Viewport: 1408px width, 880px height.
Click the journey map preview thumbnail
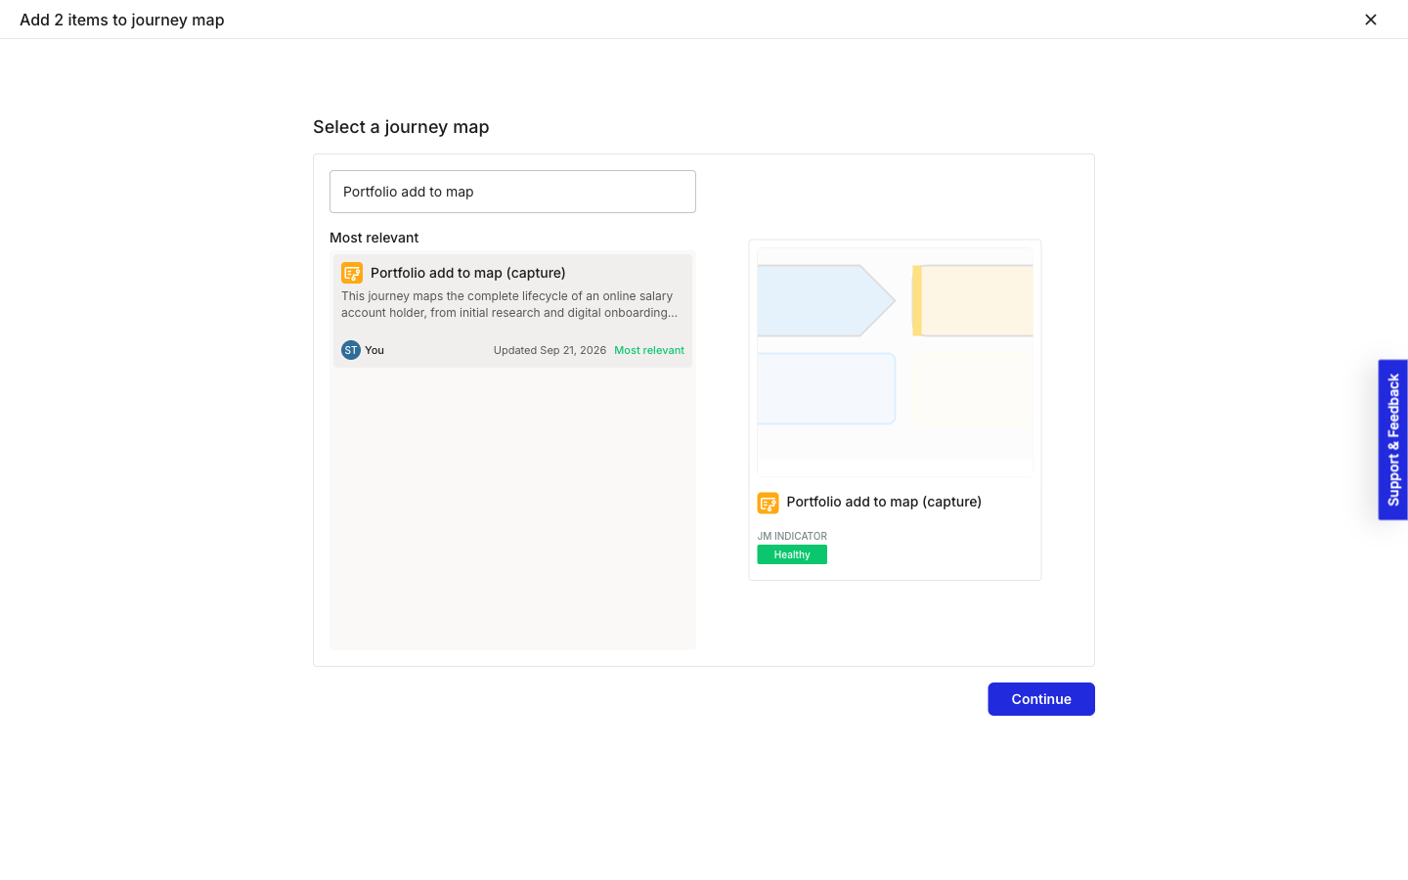[x=895, y=362]
